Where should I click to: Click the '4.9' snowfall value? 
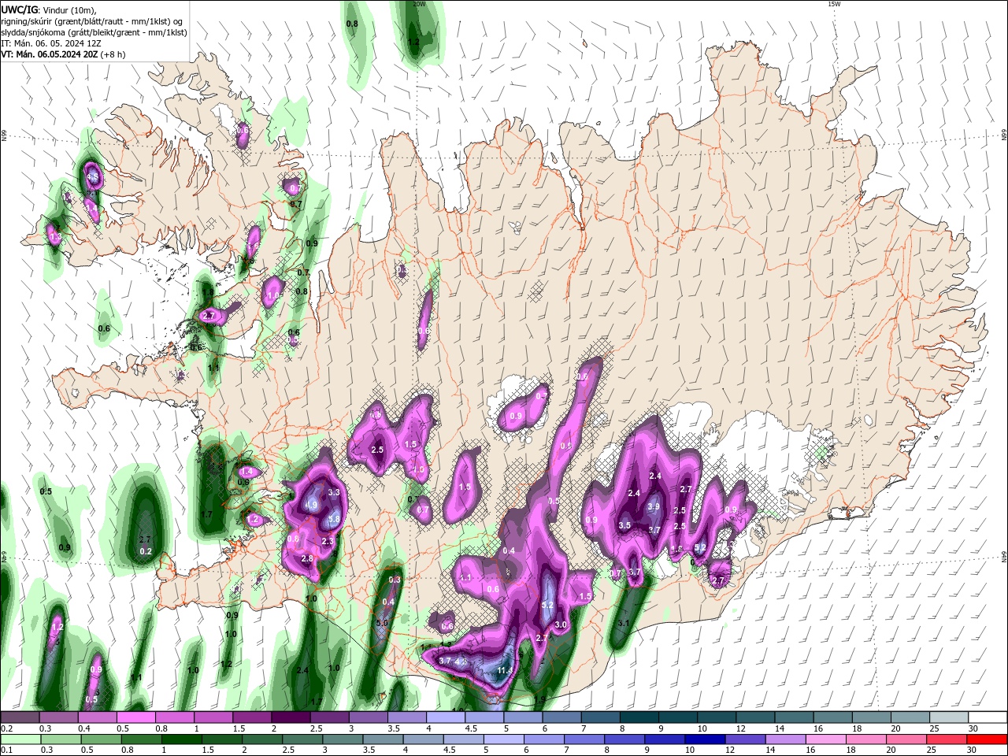[x=311, y=505]
